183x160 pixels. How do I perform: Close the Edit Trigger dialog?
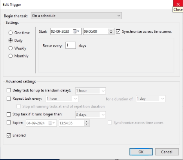tap(178, 4)
